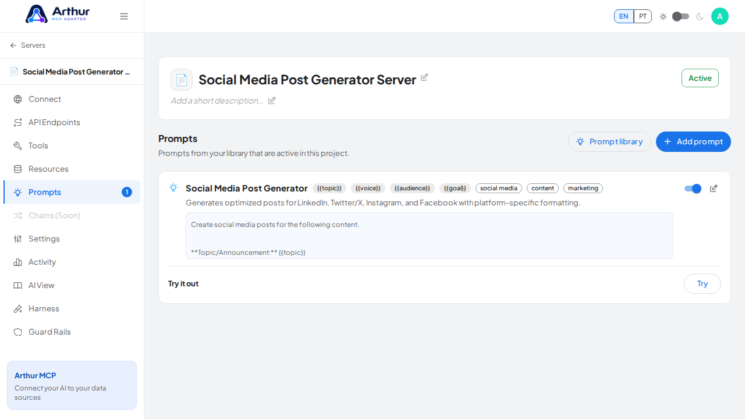
Task: Click the {{goal}} variable tag
Action: pyautogui.click(x=455, y=189)
